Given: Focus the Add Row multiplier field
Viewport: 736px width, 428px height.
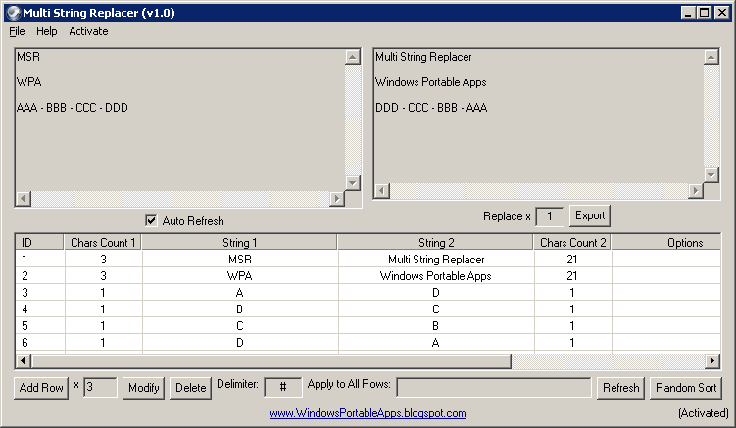Looking at the screenshot, I should point(100,387).
